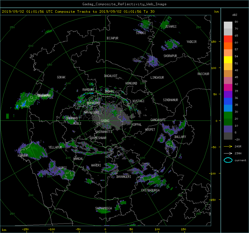Click the Gadag_Composite_Reflectivity_Web_Image title
The image size is (249, 233).
(124, 4)
